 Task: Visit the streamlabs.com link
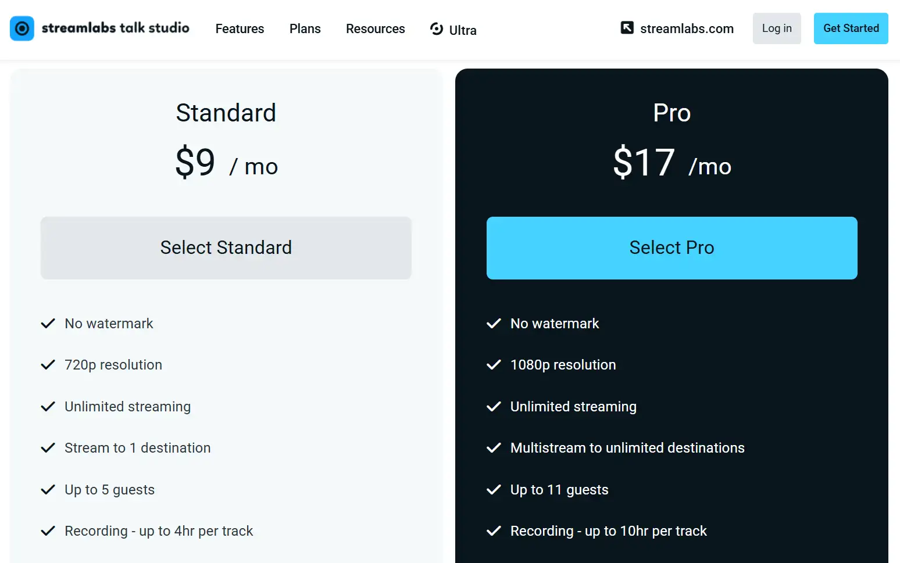coord(687,29)
